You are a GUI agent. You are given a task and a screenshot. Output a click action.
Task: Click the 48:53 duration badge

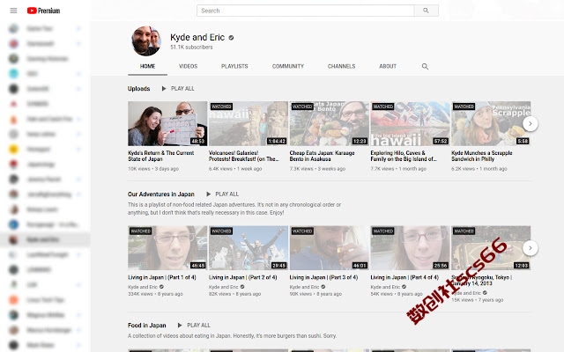pos(197,141)
